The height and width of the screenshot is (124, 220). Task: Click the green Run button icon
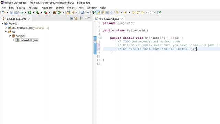pos(30,13)
